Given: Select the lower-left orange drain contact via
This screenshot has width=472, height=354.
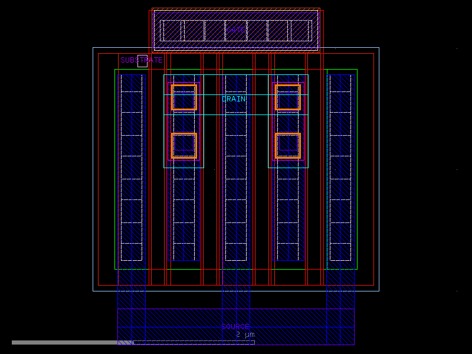Looking at the screenshot, I should click(x=183, y=145).
